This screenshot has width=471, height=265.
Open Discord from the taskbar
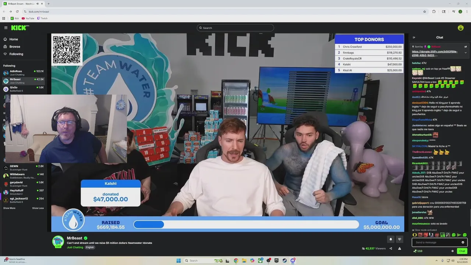click(293, 261)
